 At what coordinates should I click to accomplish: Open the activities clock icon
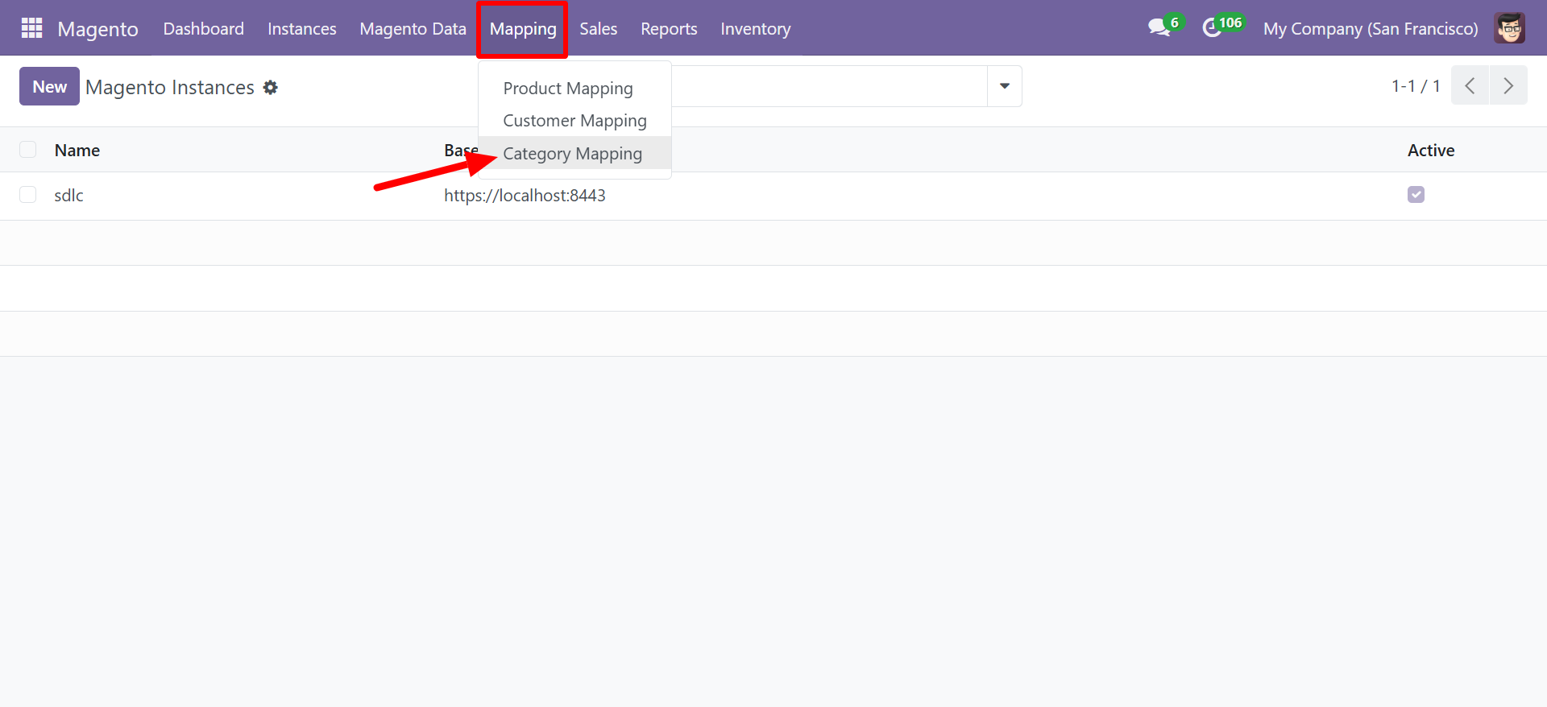point(1213,28)
